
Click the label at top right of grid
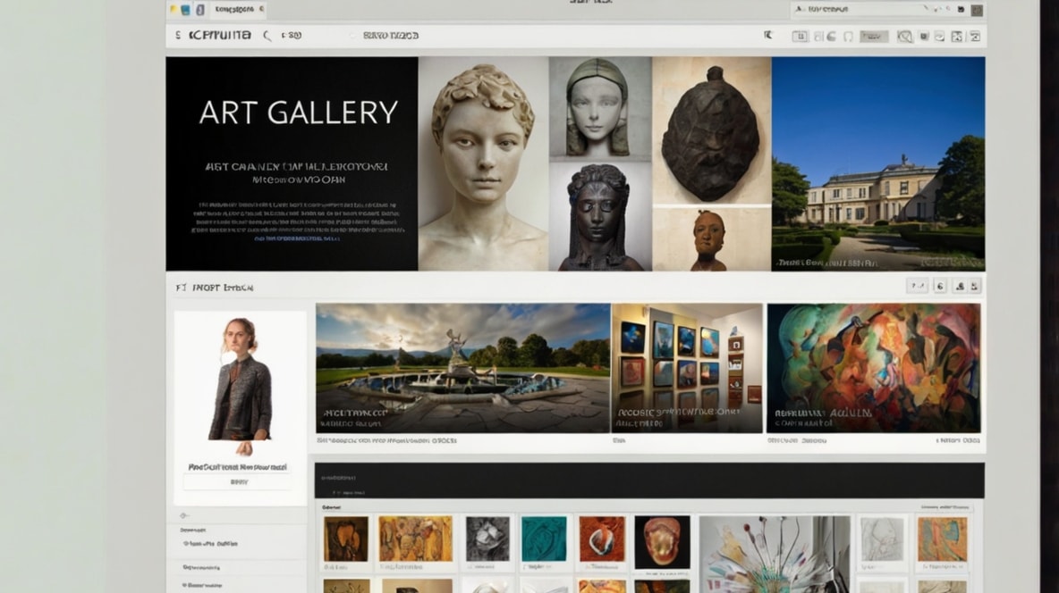coord(945,506)
